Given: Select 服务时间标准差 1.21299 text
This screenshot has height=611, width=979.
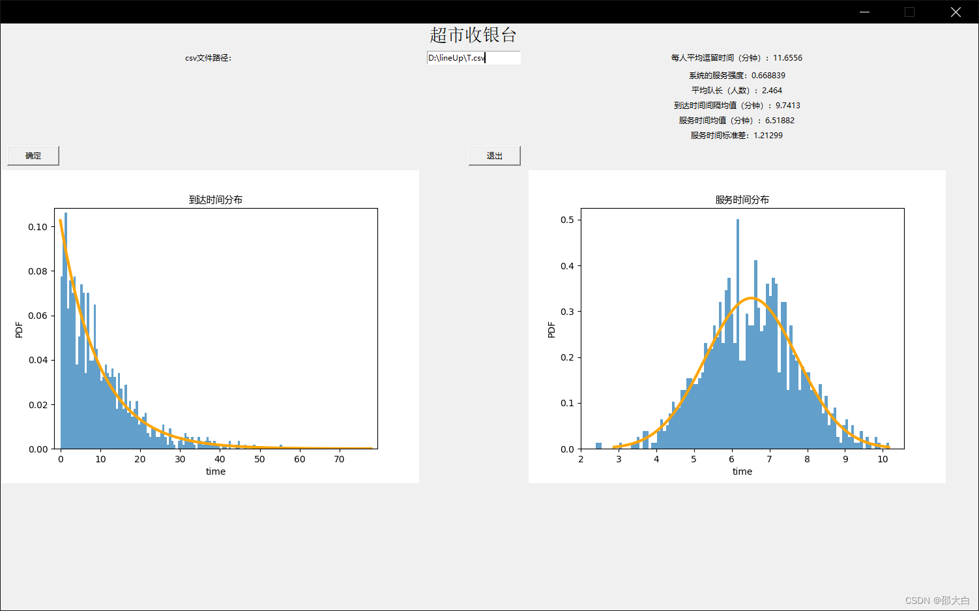Looking at the screenshot, I should coord(737,136).
